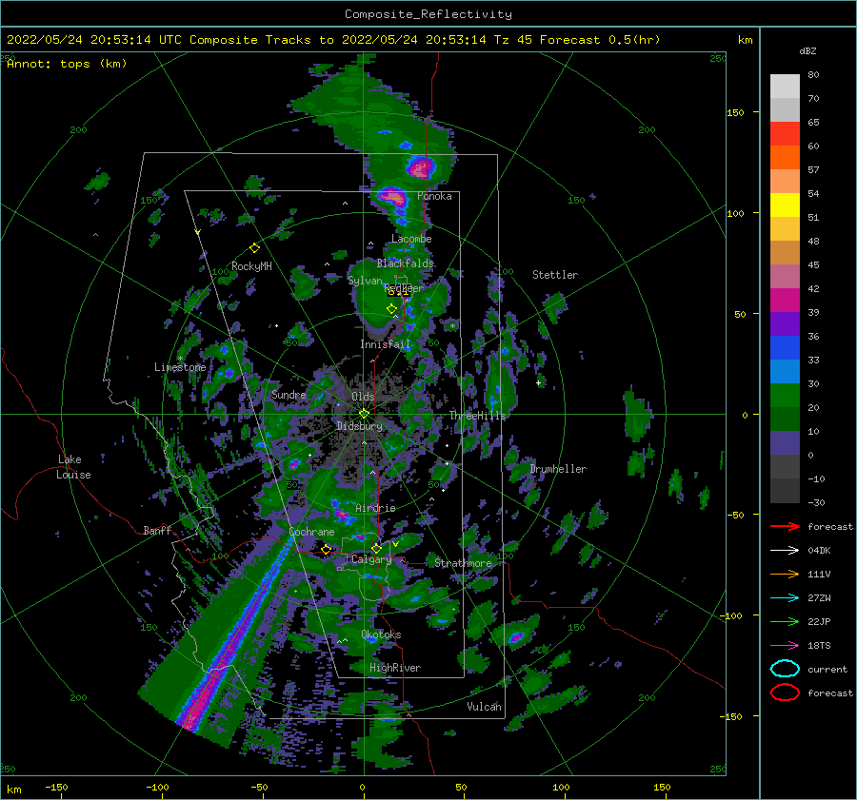Click the Vulcan city label

pyautogui.click(x=484, y=707)
